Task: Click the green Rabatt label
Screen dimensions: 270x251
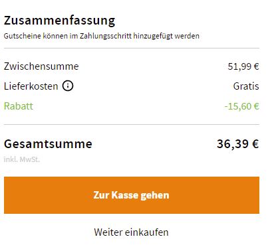Action: tap(19, 106)
